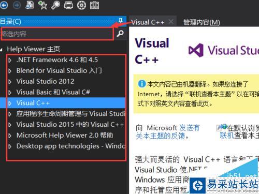Click the 目录(C) panel title
The height and width of the screenshot is (194, 259).
pos(11,22)
